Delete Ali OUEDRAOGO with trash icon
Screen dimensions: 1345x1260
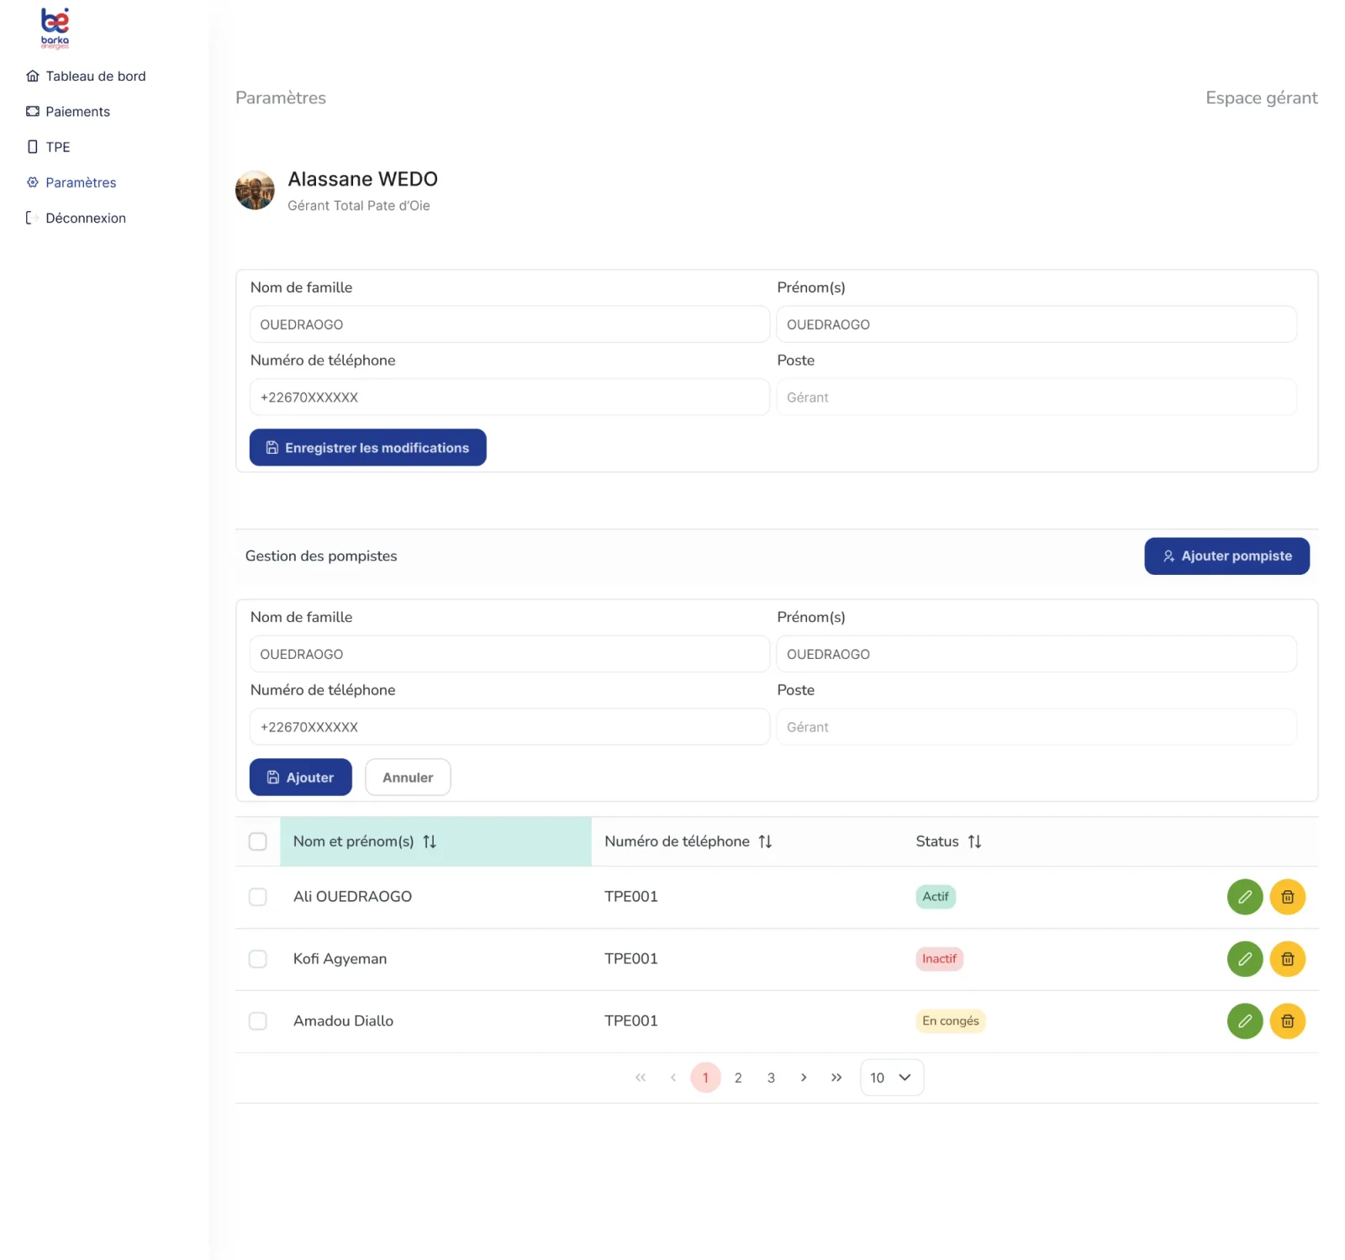(x=1286, y=896)
